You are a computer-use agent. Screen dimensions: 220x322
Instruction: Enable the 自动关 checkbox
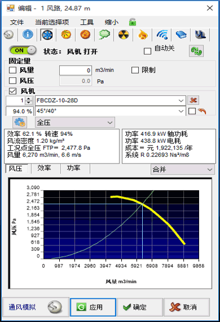[x=147, y=51]
